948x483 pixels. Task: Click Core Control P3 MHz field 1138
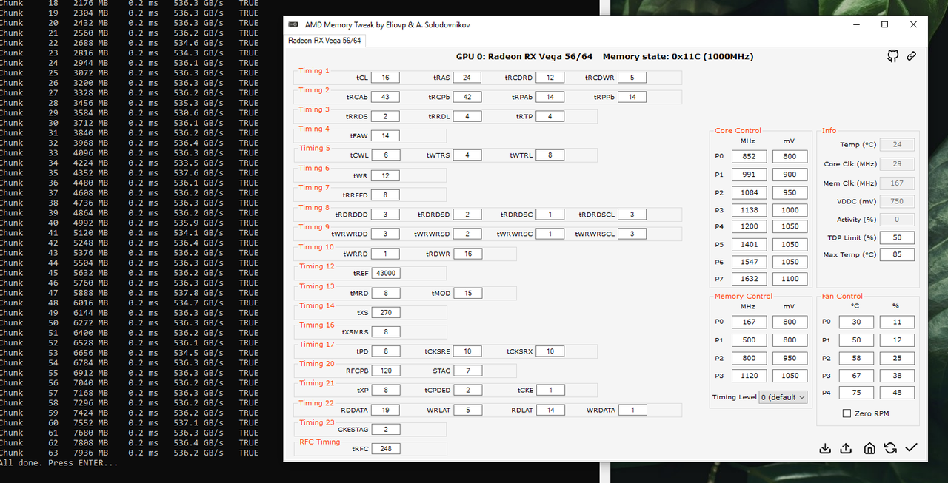point(749,209)
